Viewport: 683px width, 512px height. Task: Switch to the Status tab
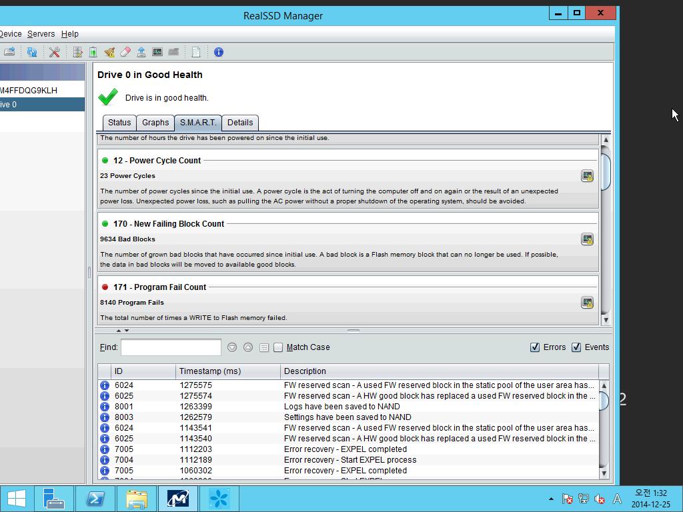coord(119,123)
